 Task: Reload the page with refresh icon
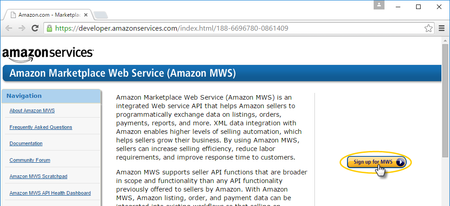point(35,28)
